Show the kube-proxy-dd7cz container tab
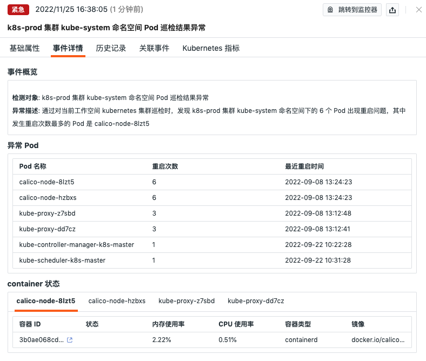Viewport: 426px width, 361px height. (256, 301)
